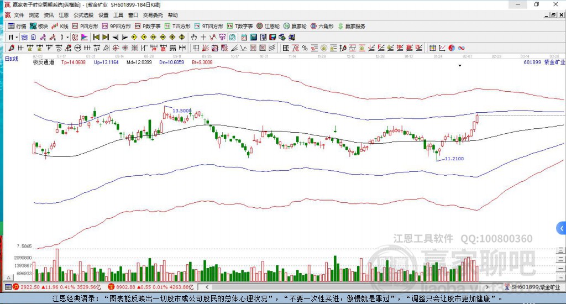Click the Shanghai index 2922.50 status entry
This screenshot has height=304, width=566.
point(57,287)
